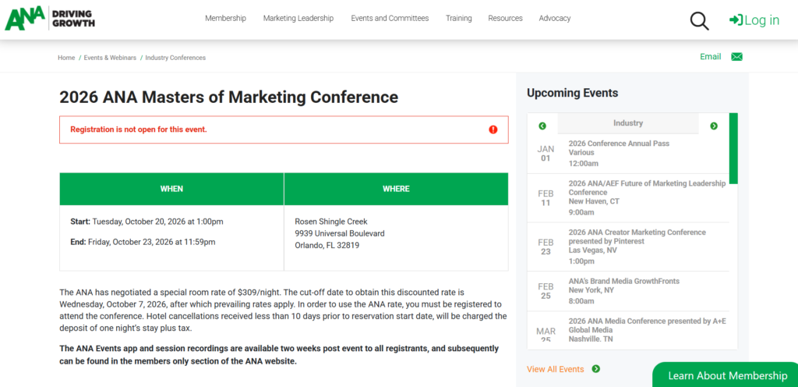Select the Industry tab in Upcoming Events
This screenshot has height=387, width=798.
click(x=628, y=123)
